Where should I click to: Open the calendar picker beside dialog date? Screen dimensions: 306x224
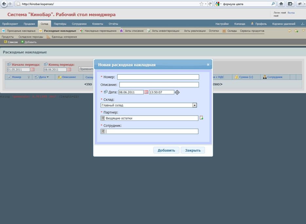146,92
